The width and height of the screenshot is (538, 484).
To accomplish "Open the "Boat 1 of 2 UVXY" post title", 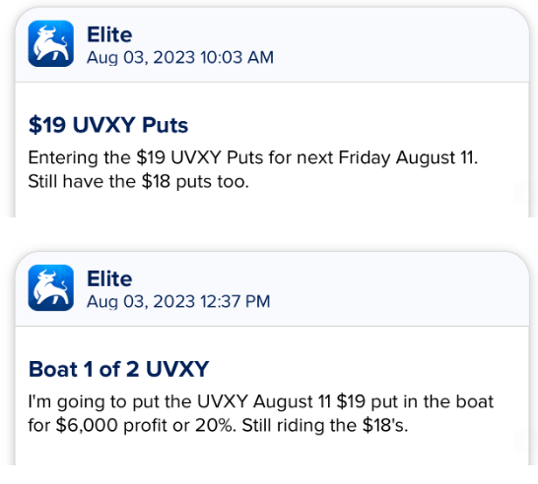I will (118, 369).
